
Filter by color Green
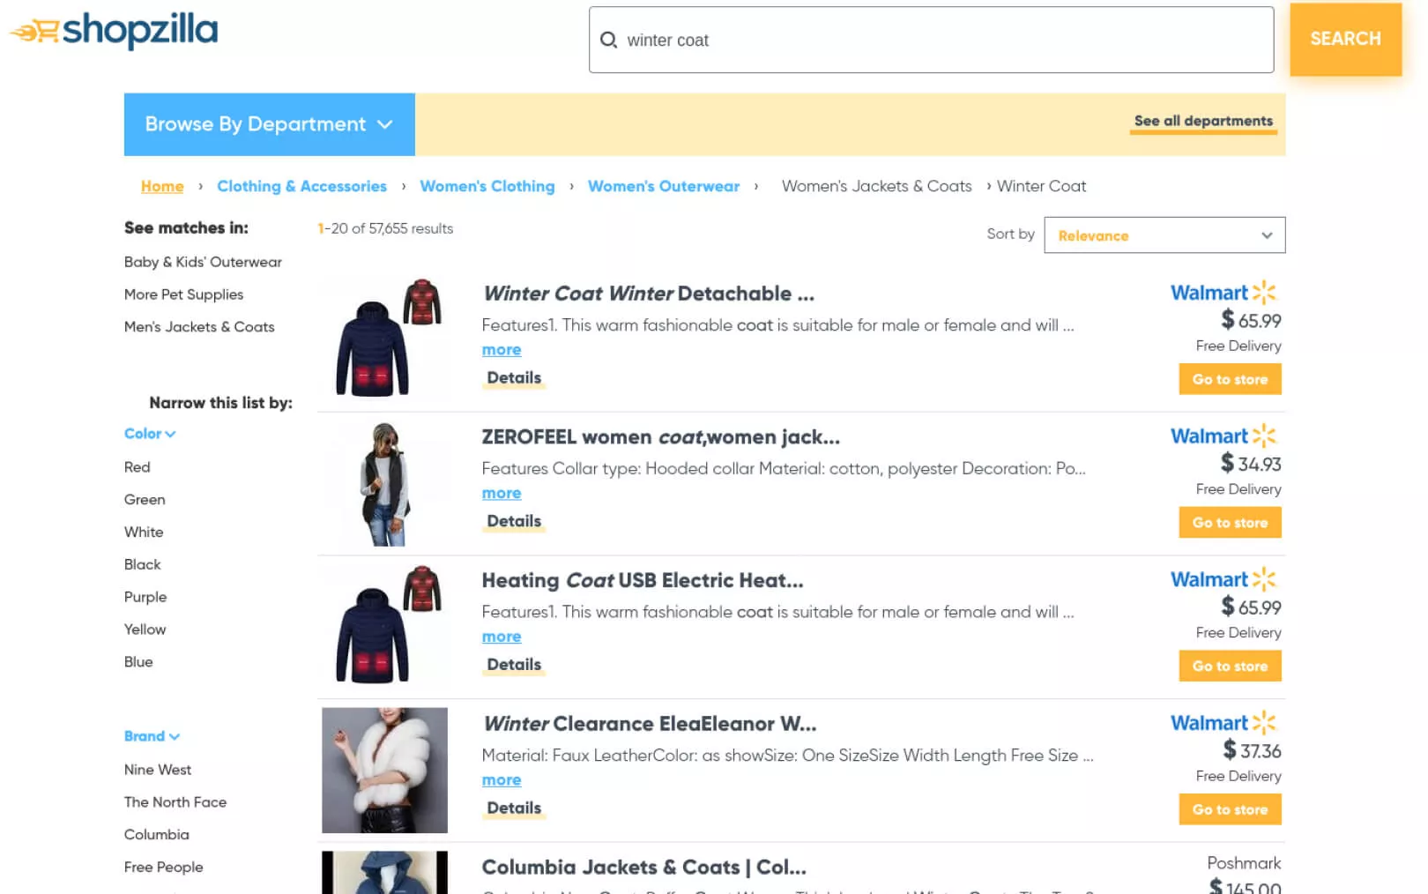click(x=145, y=500)
